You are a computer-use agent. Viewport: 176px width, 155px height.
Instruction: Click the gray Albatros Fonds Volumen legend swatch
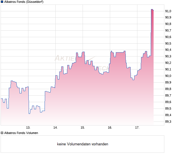[2, 133]
